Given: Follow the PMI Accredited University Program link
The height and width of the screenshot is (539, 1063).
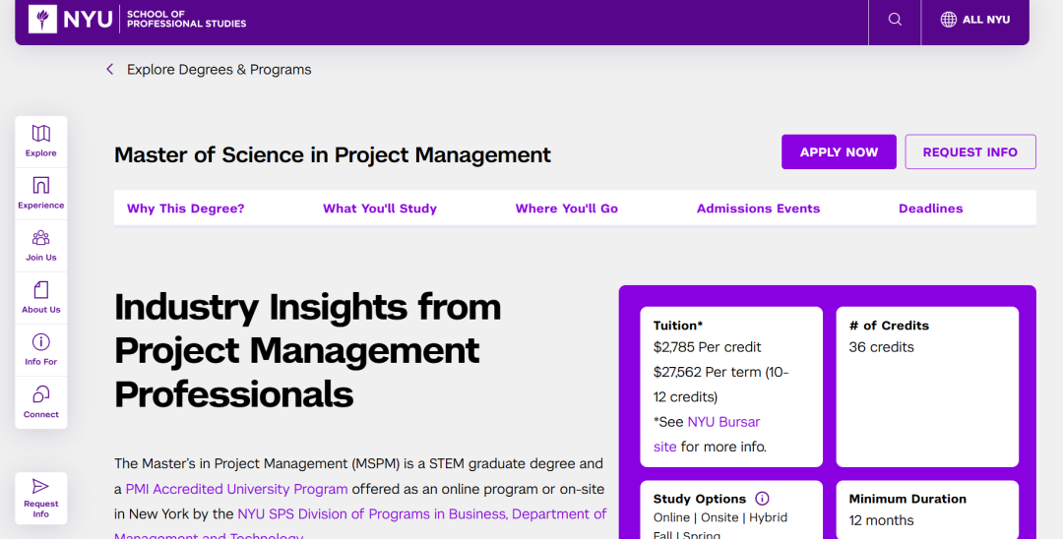Looking at the screenshot, I should pos(236,489).
